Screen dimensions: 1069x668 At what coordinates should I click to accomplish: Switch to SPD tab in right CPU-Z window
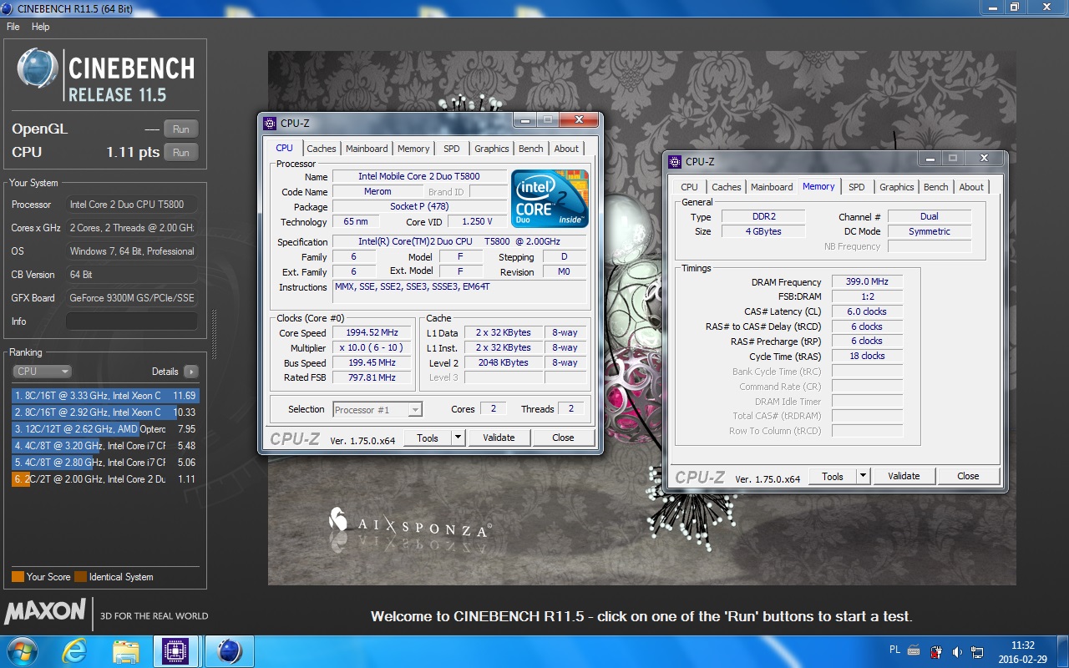pyautogui.click(x=857, y=187)
